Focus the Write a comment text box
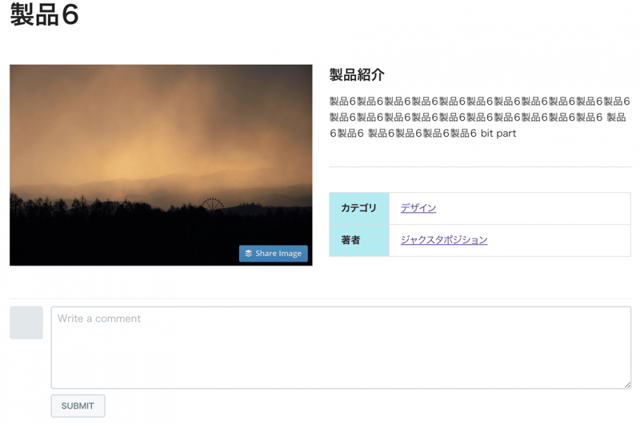 tap(341, 348)
